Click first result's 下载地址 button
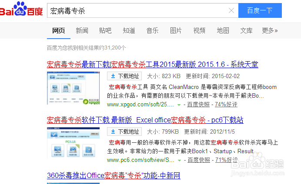 point(124,76)
